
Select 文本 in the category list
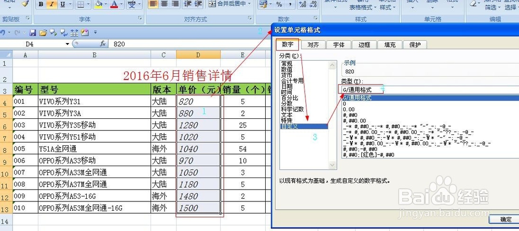pos(286,115)
